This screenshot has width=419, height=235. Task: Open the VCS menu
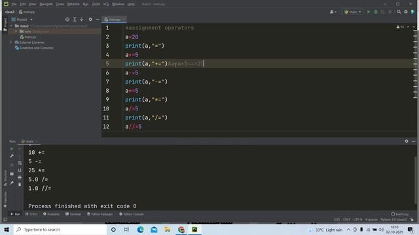click(x=106, y=5)
